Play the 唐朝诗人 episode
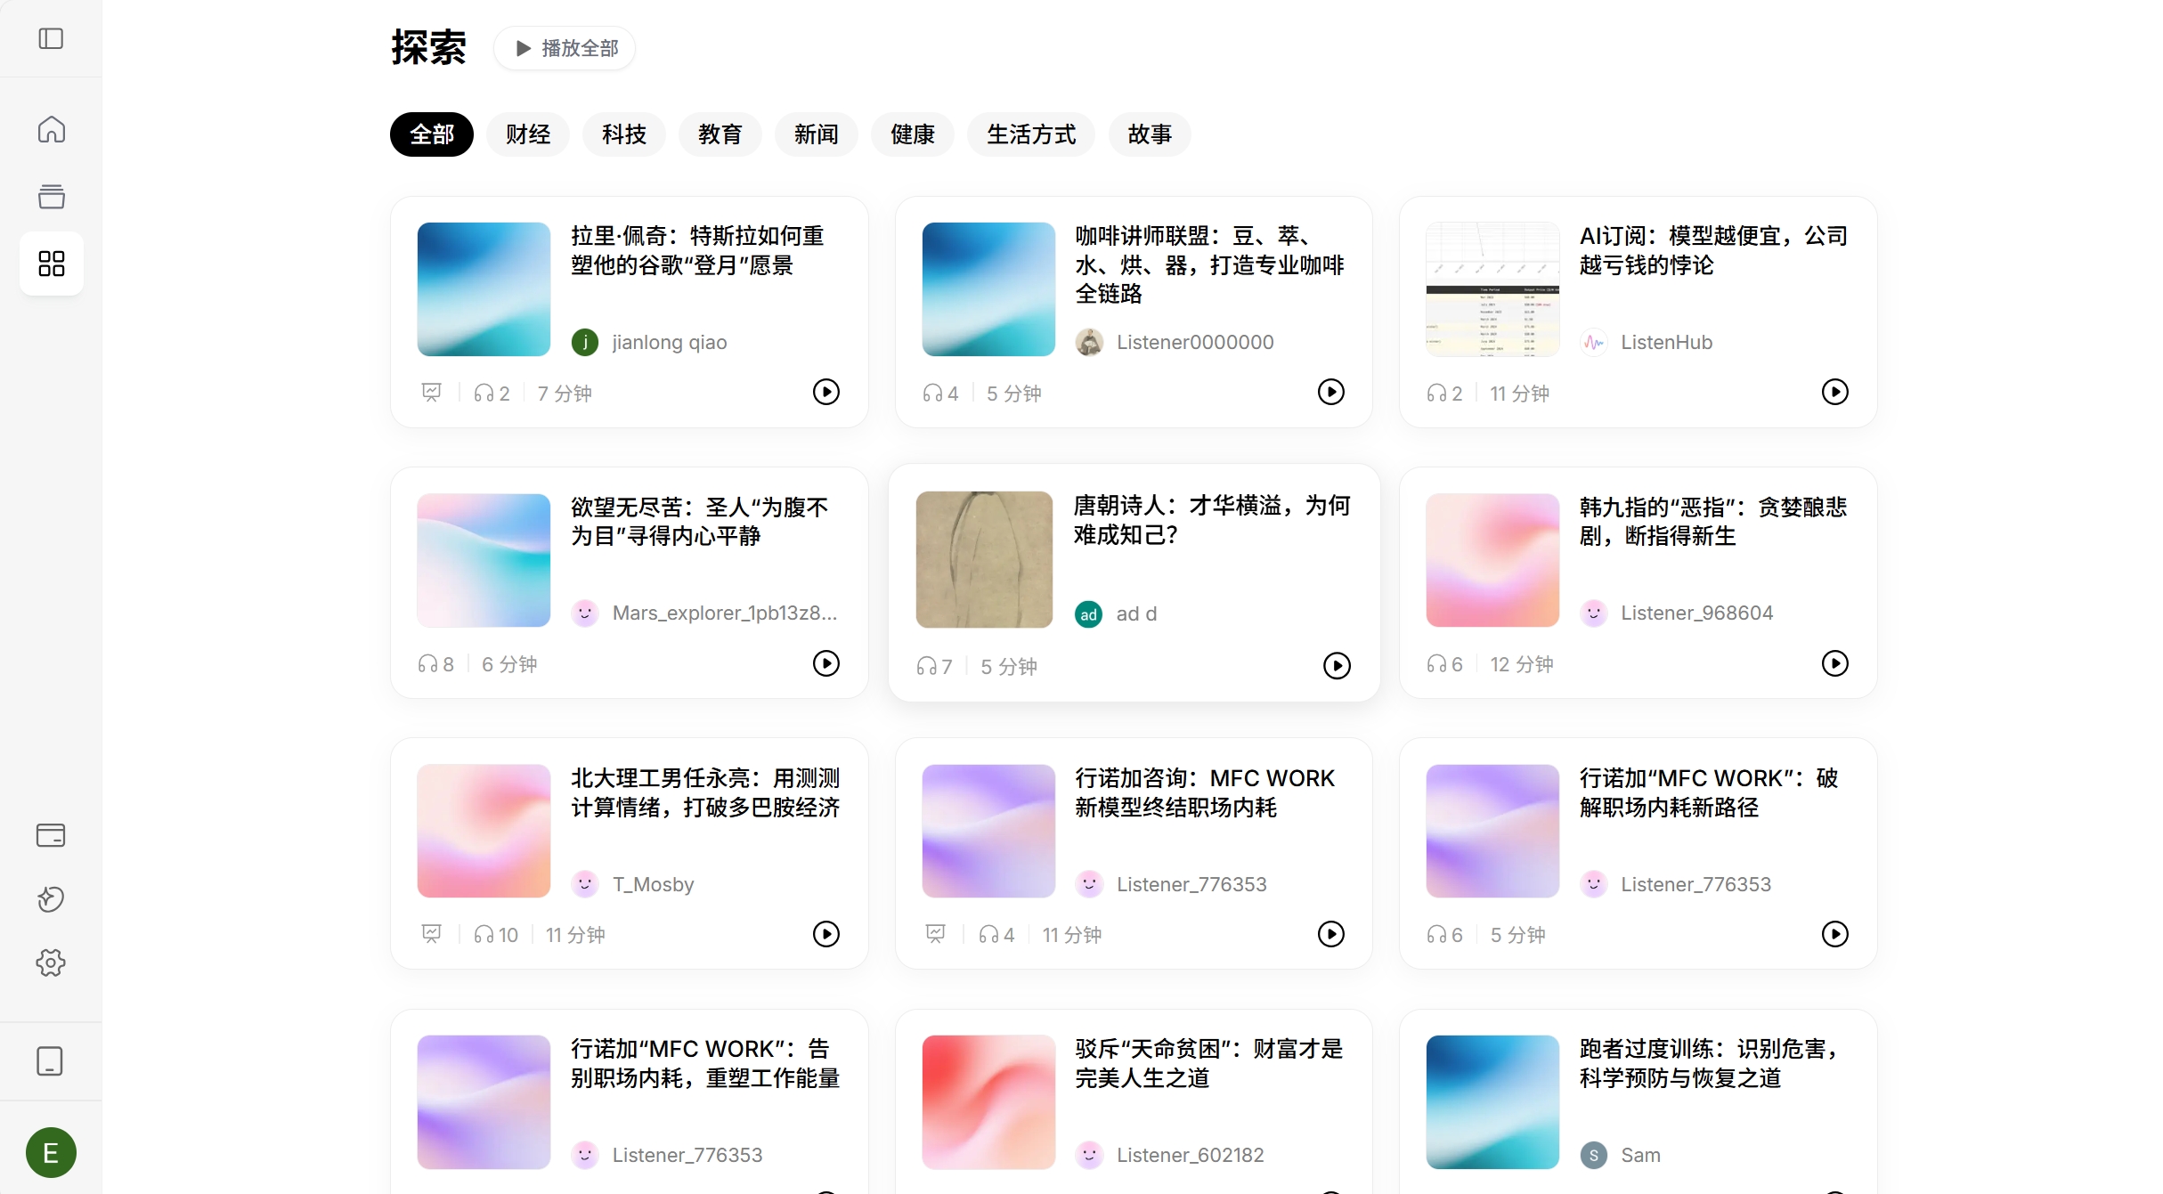The image size is (2163, 1194). pyautogui.click(x=1337, y=666)
